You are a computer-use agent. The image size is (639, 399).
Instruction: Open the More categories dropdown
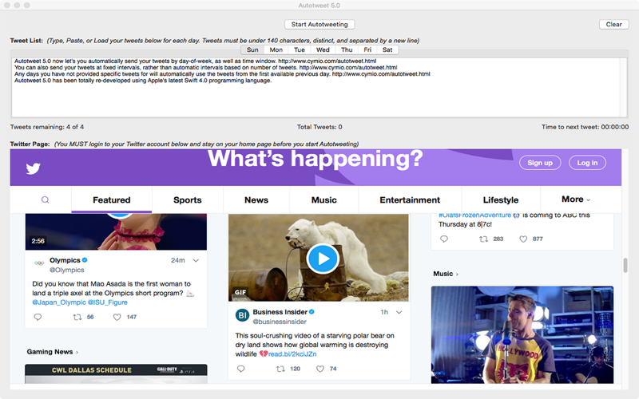pyautogui.click(x=576, y=199)
